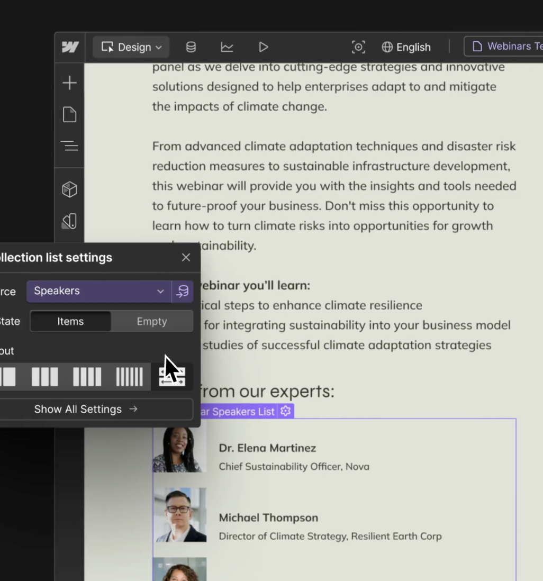Click "Chief Sustainability Officer, Nova" text

click(294, 467)
